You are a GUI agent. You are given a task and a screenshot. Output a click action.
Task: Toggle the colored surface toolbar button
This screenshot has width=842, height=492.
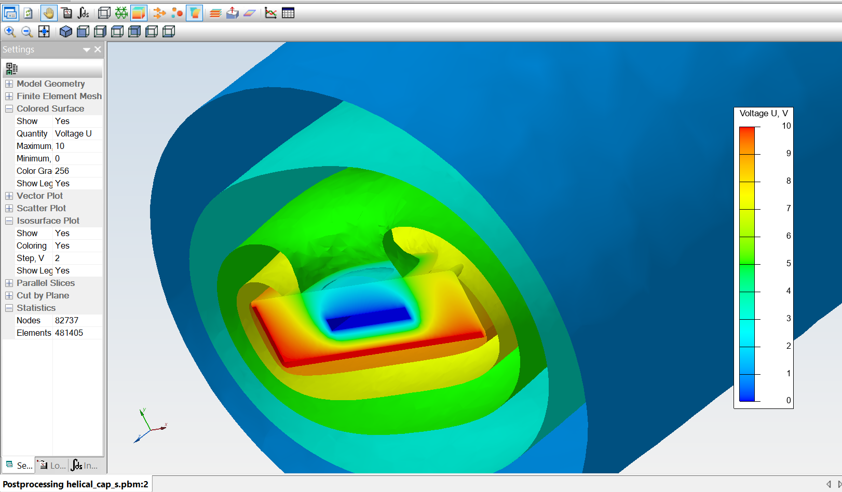click(139, 13)
